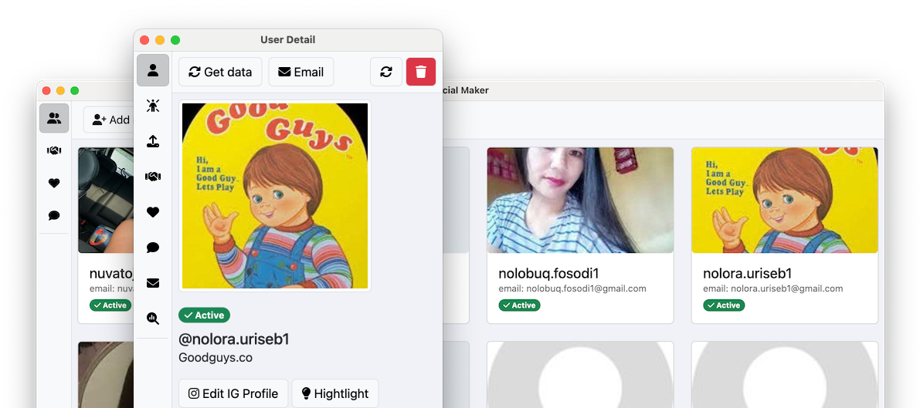Viewport: 920px width, 408px height.
Task: Click Active badge on the nuvatoj card
Action: (x=110, y=305)
